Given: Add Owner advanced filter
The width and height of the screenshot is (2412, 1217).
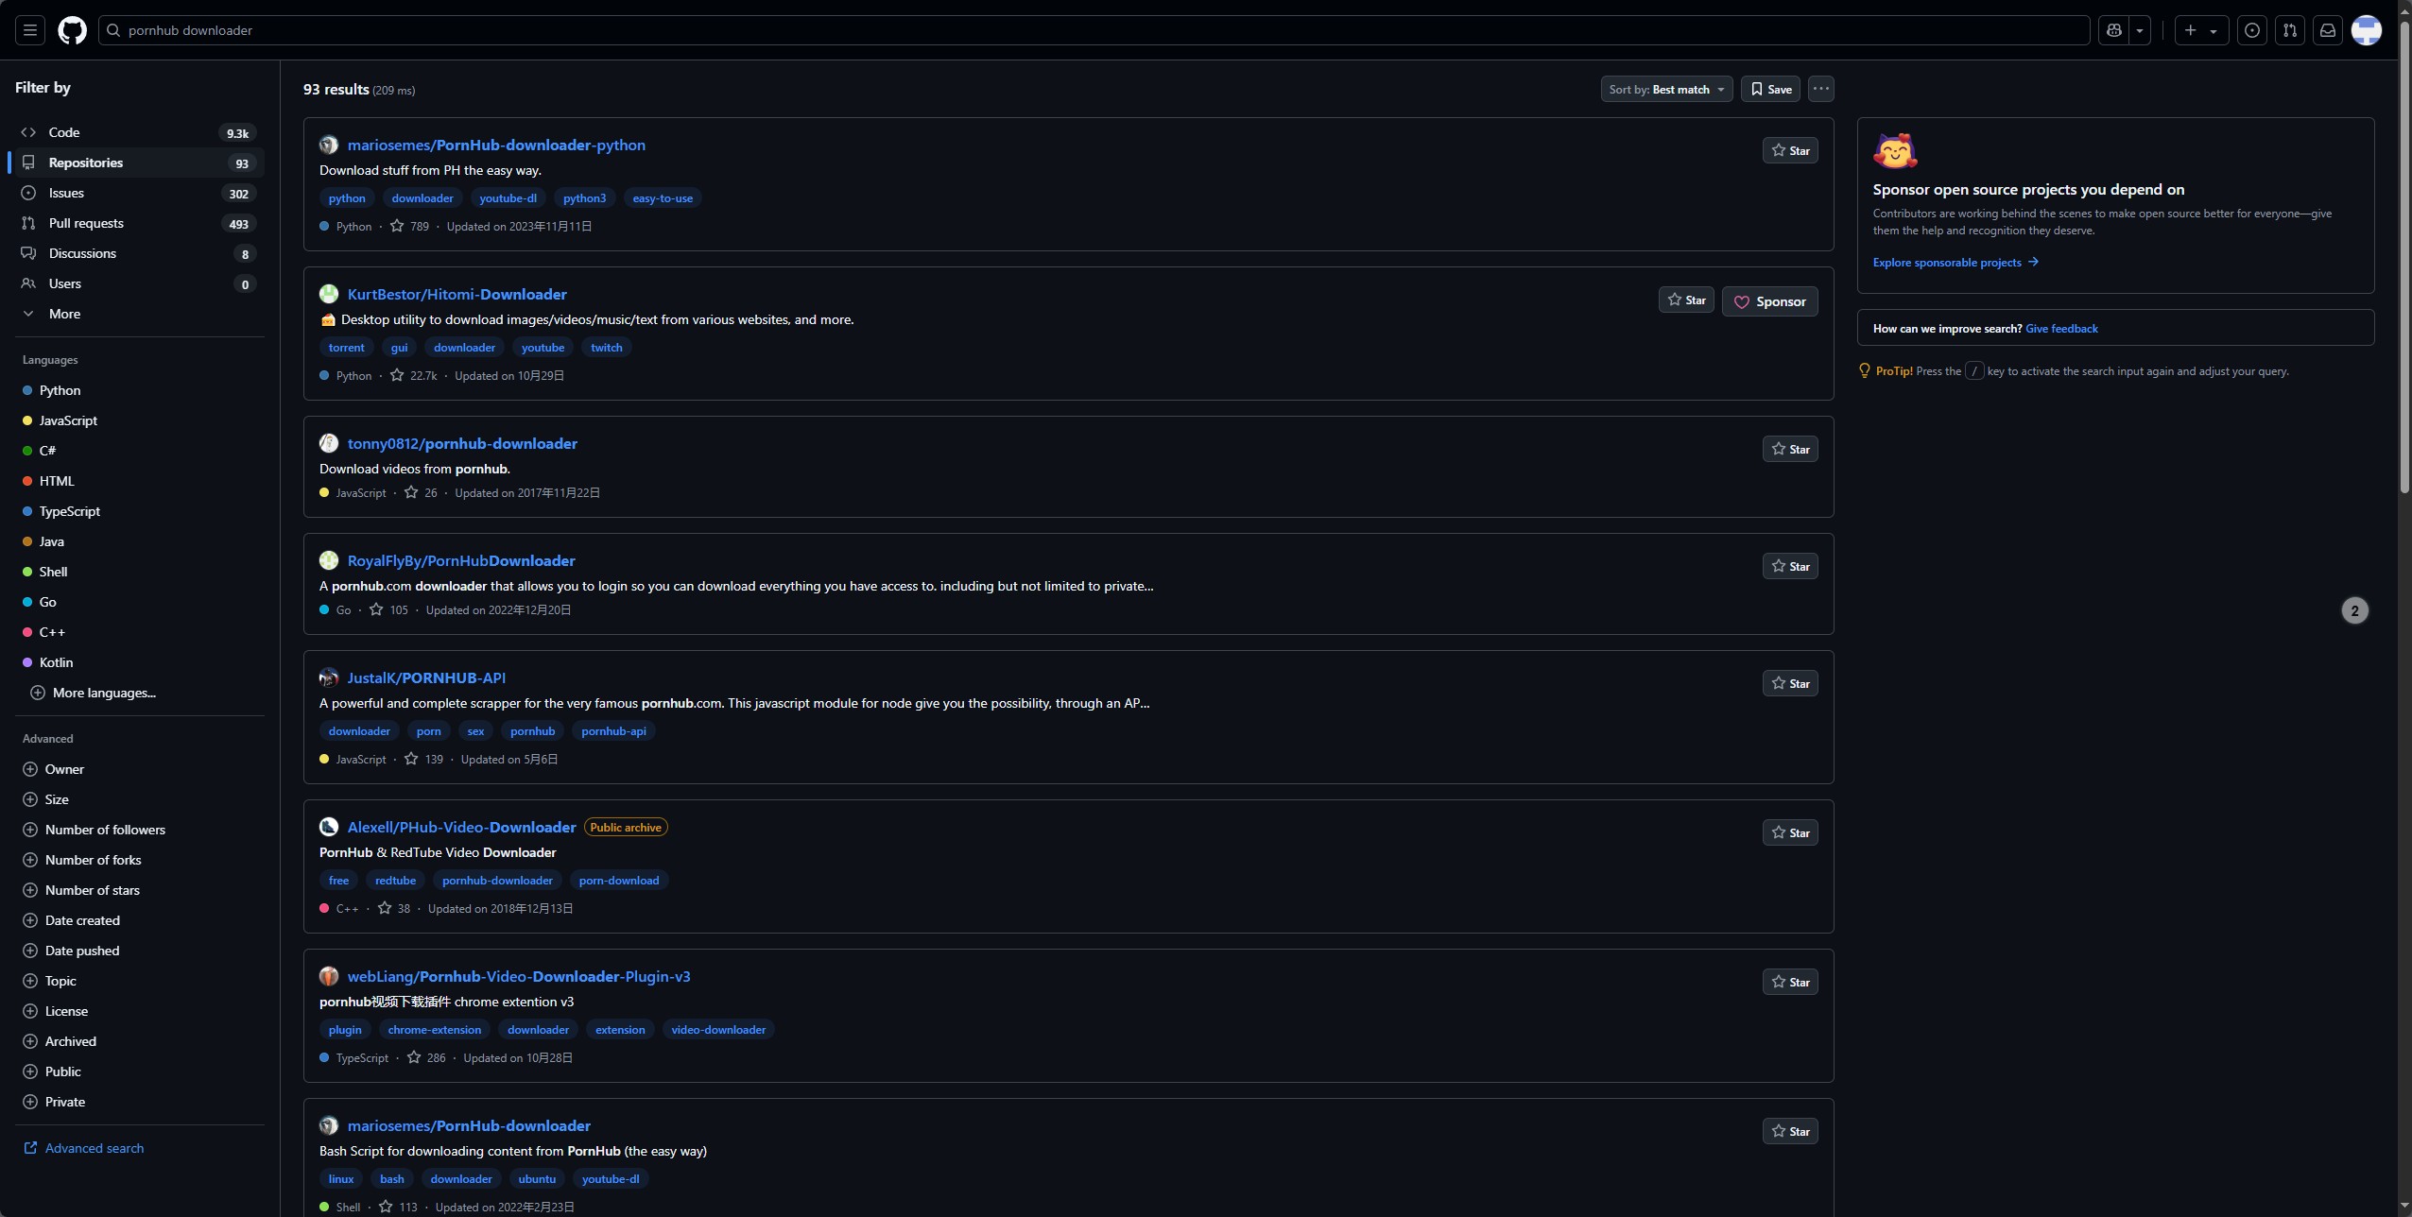Looking at the screenshot, I should pyautogui.click(x=53, y=769).
